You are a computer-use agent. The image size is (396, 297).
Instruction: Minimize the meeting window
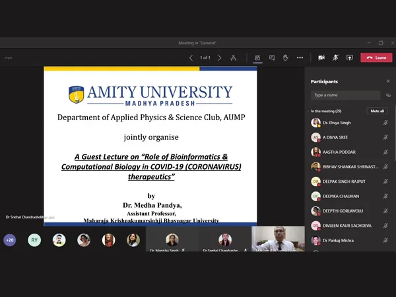[369, 43]
